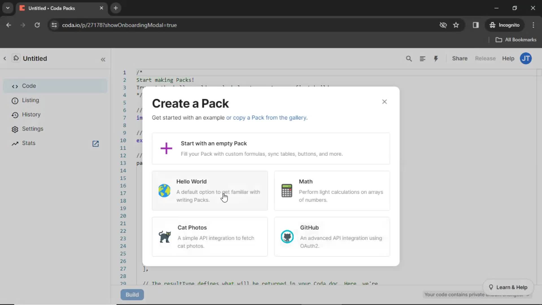
Task: Open copy a Pack from the gallery link
Action: pyautogui.click(x=266, y=117)
